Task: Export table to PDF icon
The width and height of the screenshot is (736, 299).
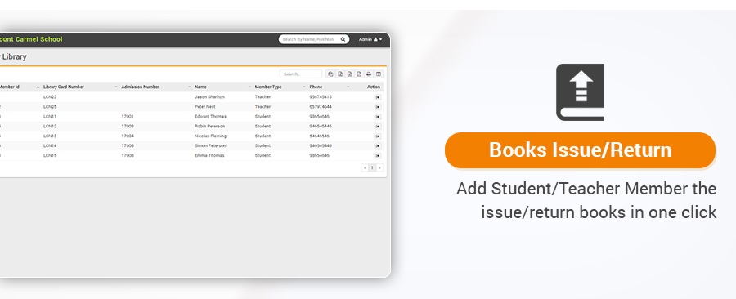Action: pyautogui.click(x=359, y=74)
